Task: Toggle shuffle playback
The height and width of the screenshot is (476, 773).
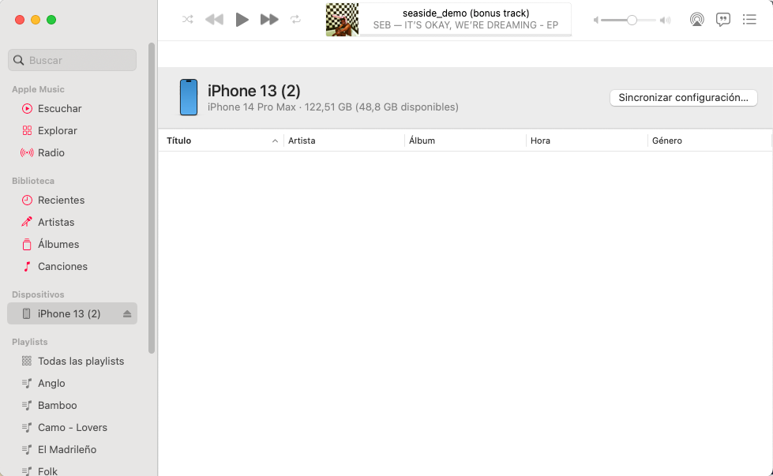Action: pos(187,20)
